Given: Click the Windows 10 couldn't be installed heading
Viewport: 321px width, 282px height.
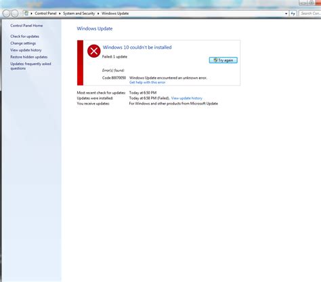Looking at the screenshot, I should click(137, 47).
